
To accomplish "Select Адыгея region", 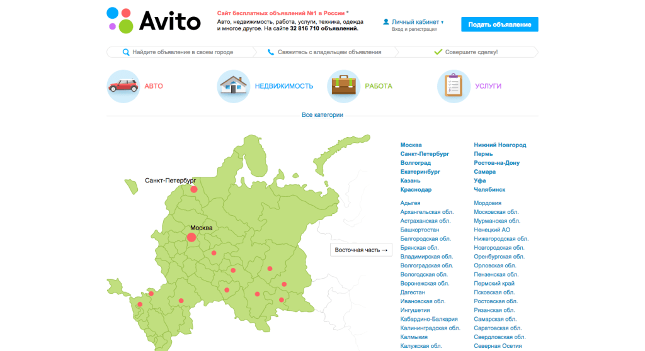I will tap(410, 203).
